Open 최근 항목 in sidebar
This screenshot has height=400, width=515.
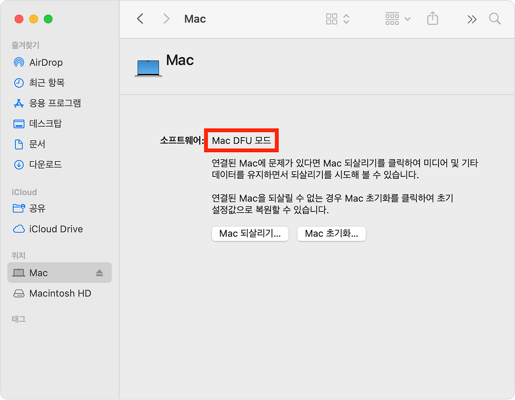pyautogui.click(x=60, y=83)
